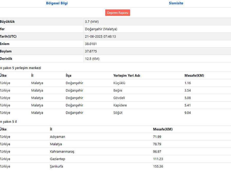
Task: Select the Gövdeli settlement entry
Action: tap(119, 98)
